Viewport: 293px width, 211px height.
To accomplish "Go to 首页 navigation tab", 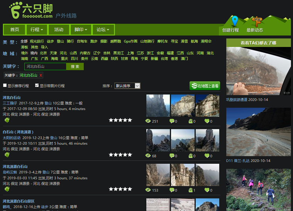I will click(x=15, y=29).
